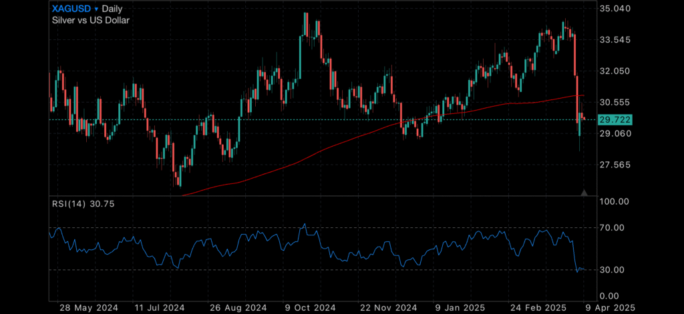
Task: Click the XAGUSD symbol name
Action: [71, 9]
